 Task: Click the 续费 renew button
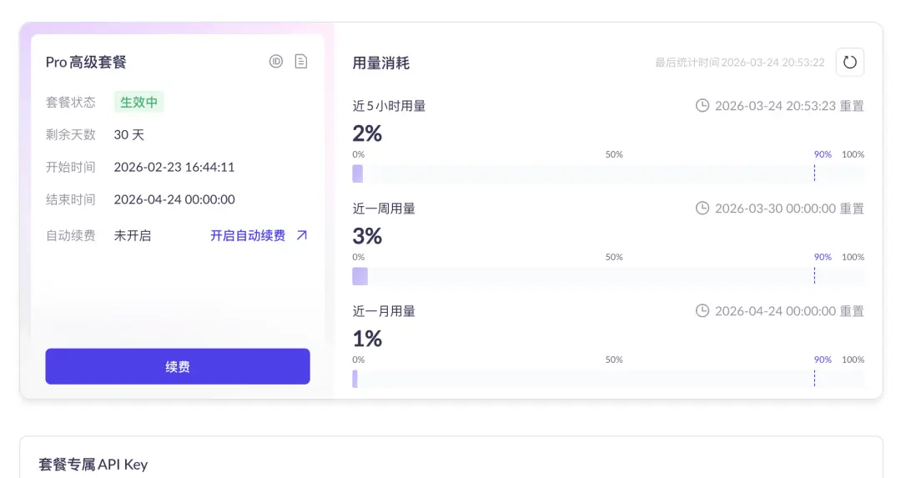(178, 366)
